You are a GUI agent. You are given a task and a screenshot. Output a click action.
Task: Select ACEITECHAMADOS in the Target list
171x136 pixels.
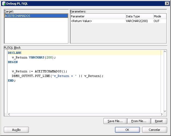(x=36, y=16)
